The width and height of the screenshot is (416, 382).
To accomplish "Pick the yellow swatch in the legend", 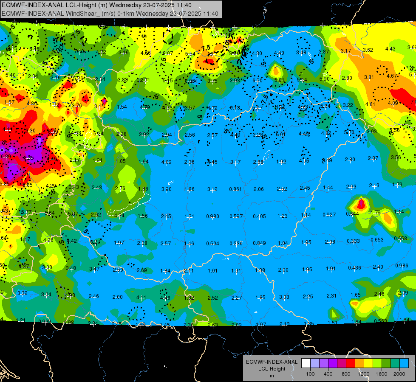I will [x=368, y=363].
